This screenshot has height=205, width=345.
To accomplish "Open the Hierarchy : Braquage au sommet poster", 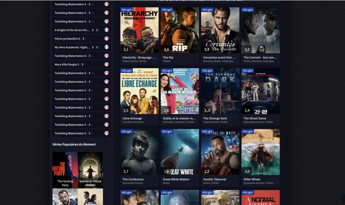I will [139, 30].
